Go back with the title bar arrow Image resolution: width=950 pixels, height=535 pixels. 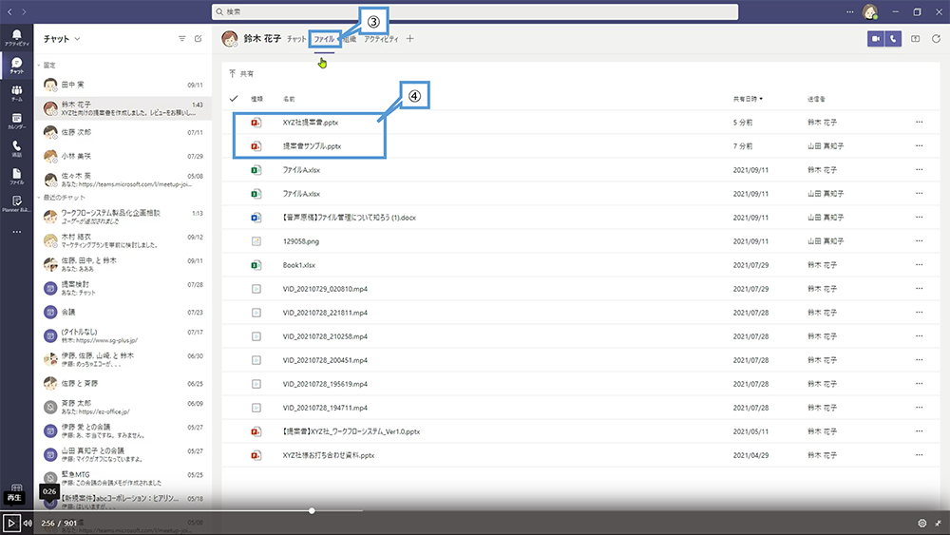tap(9, 11)
